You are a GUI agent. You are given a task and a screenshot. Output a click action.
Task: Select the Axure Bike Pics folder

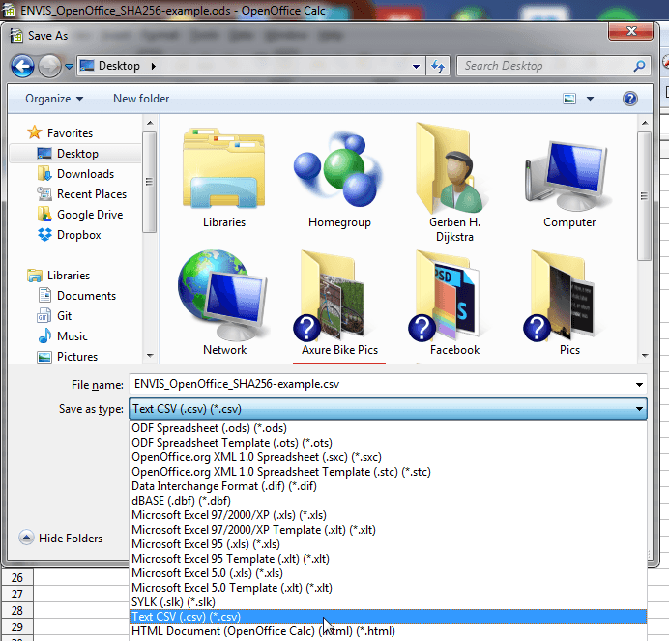(x=339, y=303)
